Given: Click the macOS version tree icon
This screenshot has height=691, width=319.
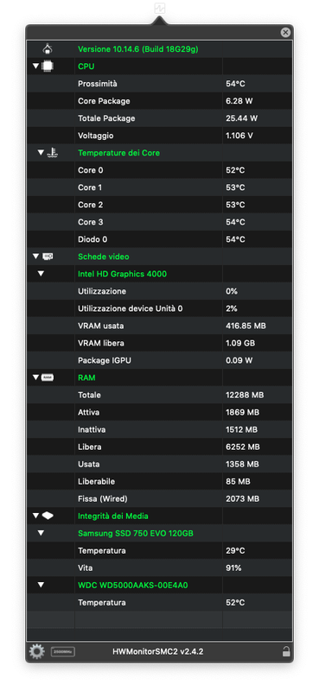Looking at the screenshot, I should pyautogui.click(x=48, y=49).
